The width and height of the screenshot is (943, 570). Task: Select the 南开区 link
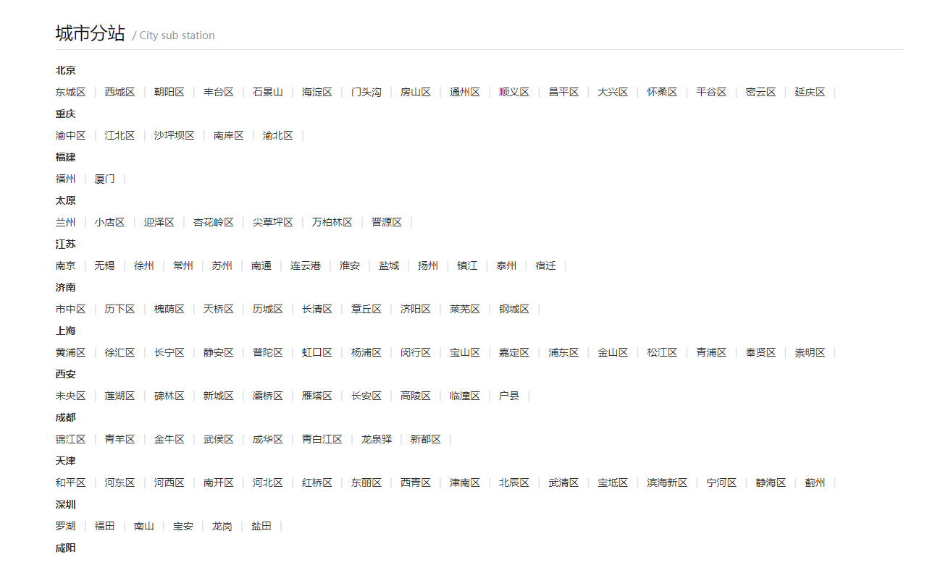[x=218, y=482]
